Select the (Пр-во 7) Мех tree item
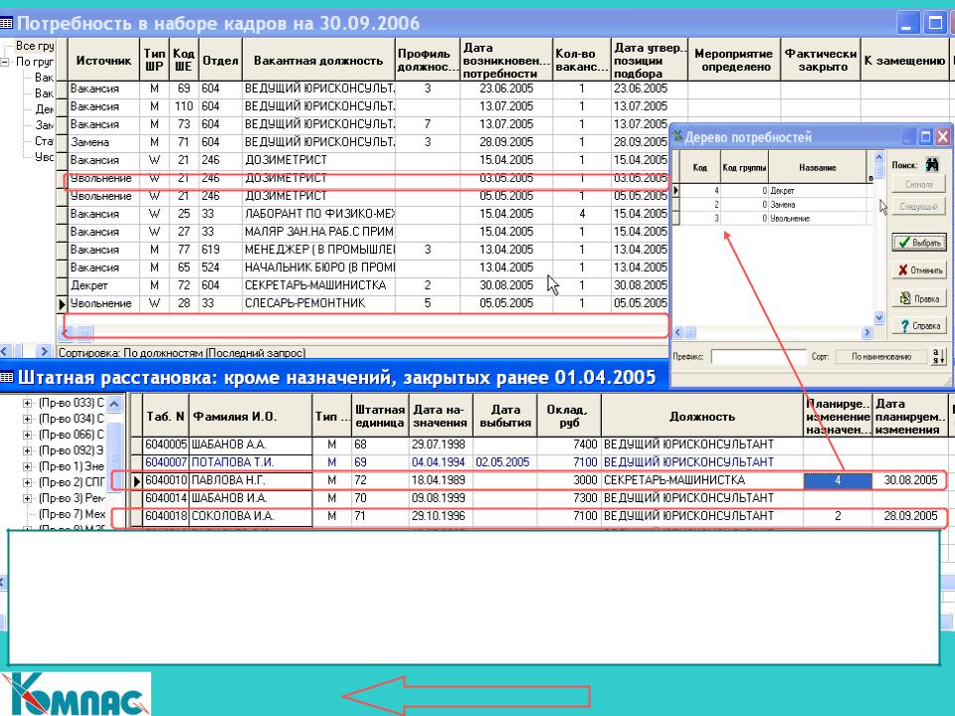Image resolution: width=955 pixels, height=716 pixels. [x=72, y=514]
